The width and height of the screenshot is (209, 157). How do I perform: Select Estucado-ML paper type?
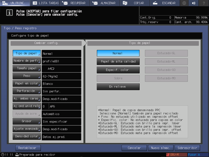166,62
